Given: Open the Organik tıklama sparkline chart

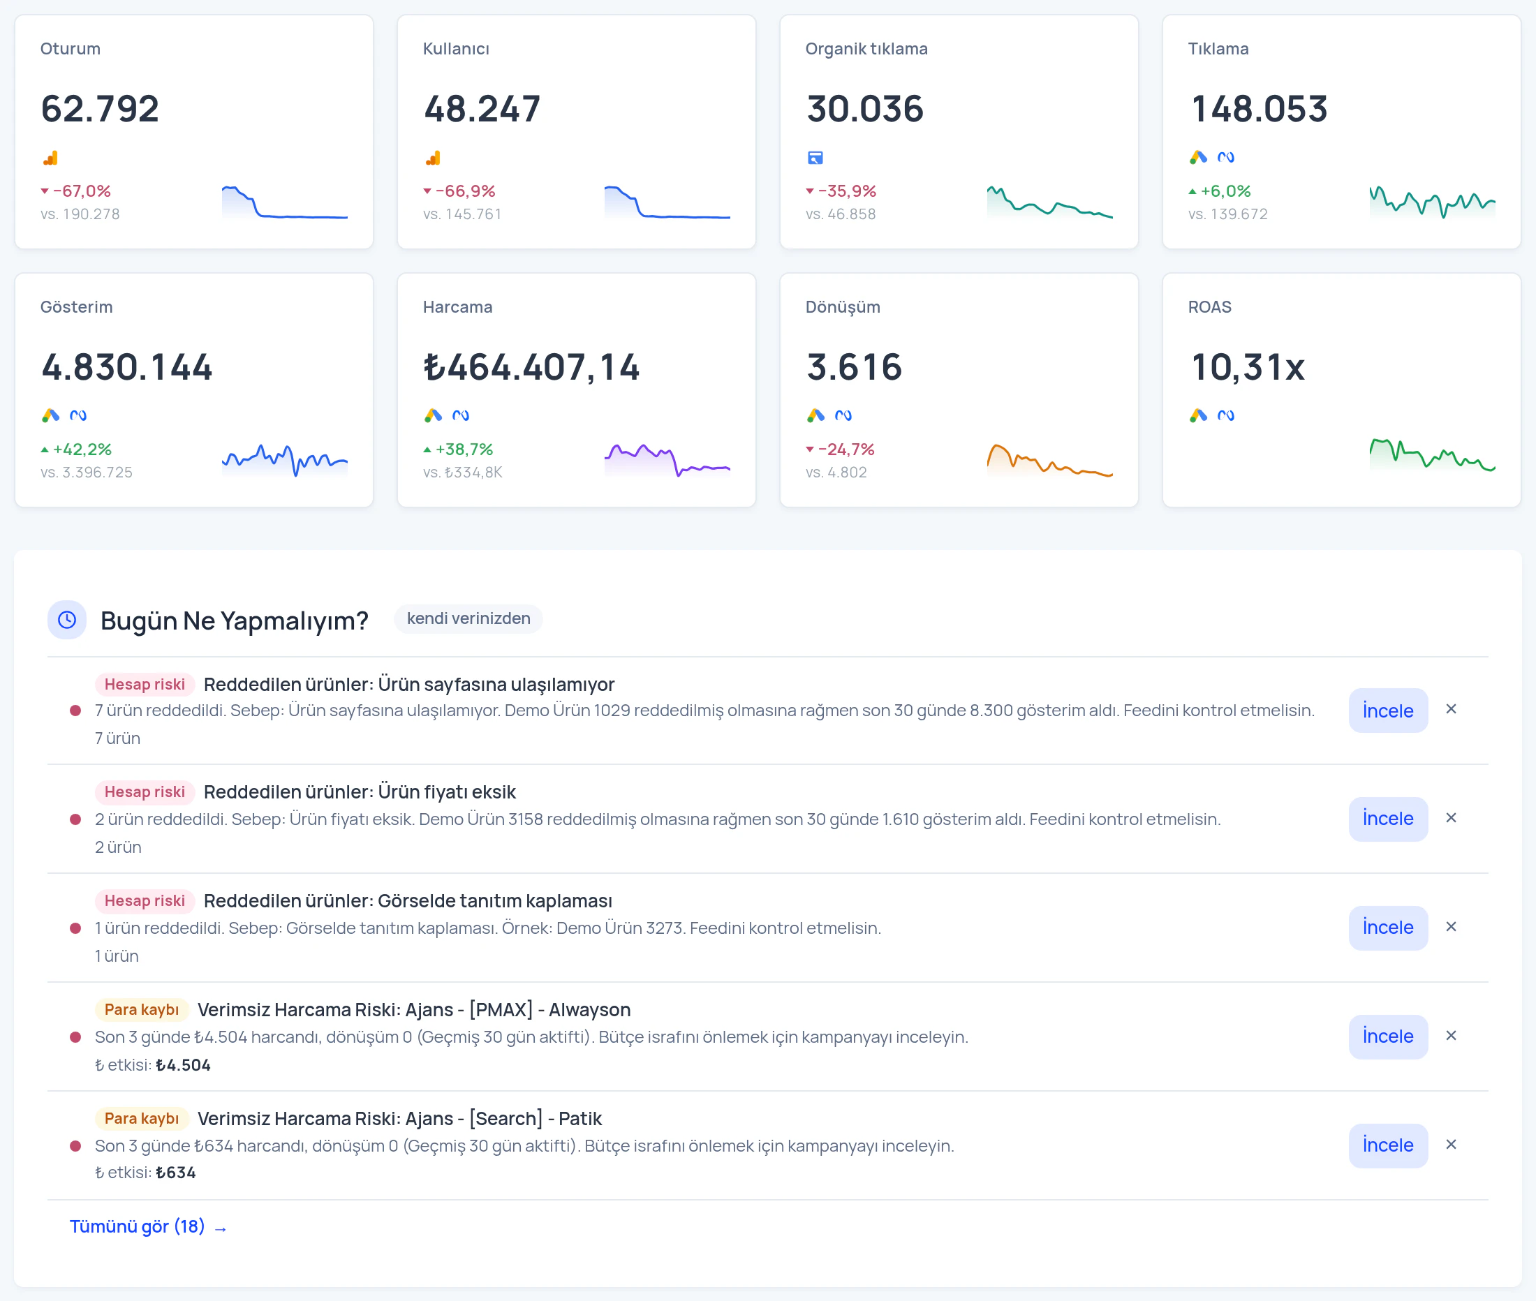Looking at the screenshot, I should [x=1050, y=202].
